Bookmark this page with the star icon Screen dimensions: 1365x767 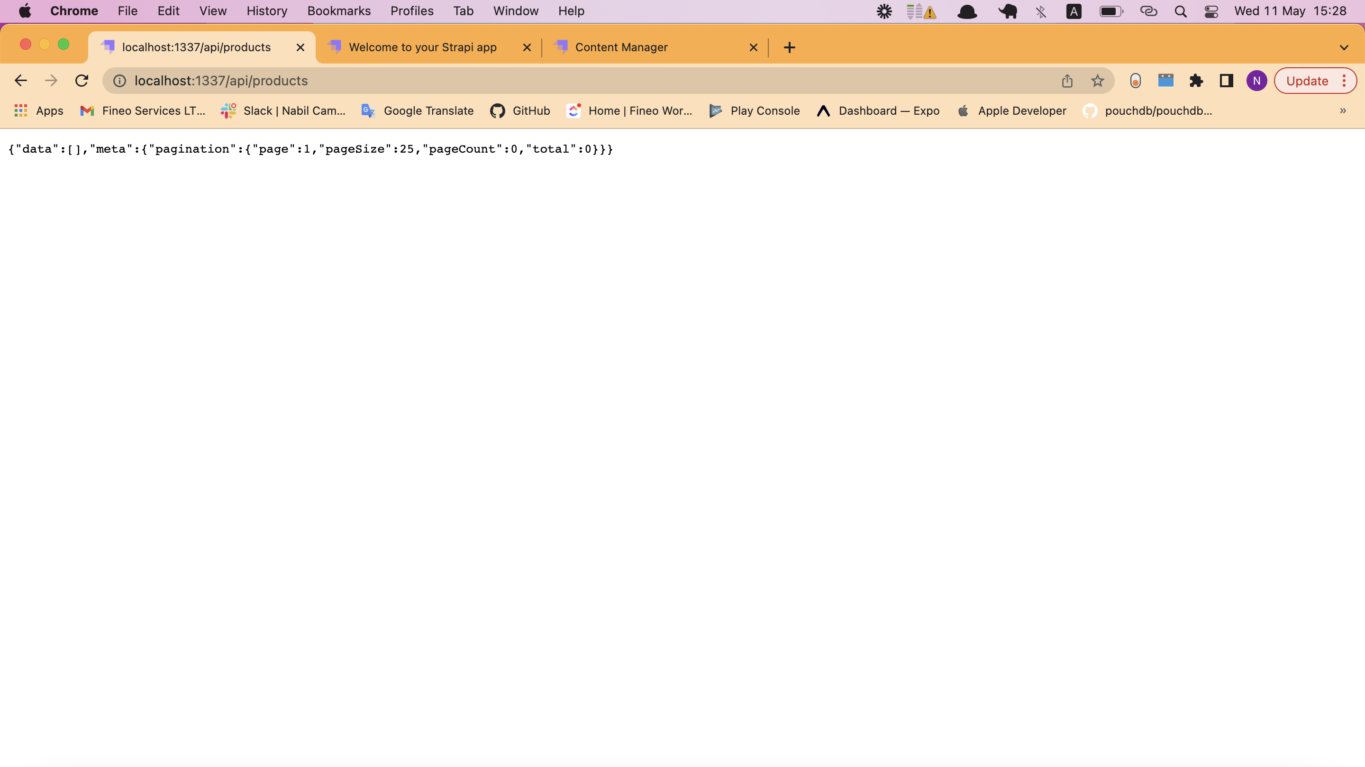1097,81
